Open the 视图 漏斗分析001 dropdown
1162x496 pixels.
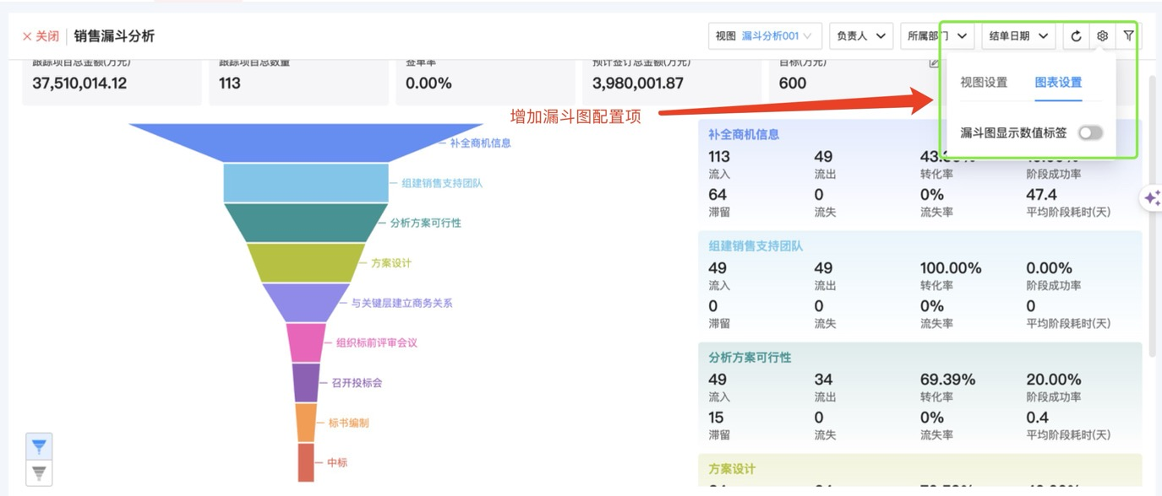coord(765,36)
